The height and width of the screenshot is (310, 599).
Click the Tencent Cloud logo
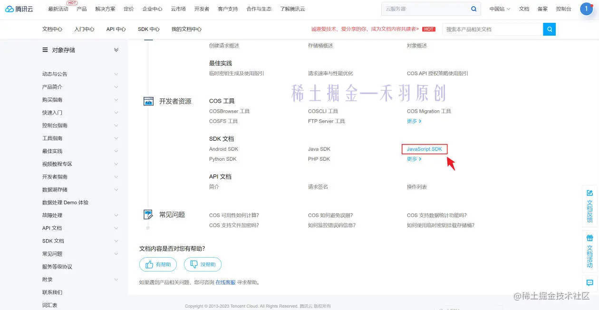19,9
